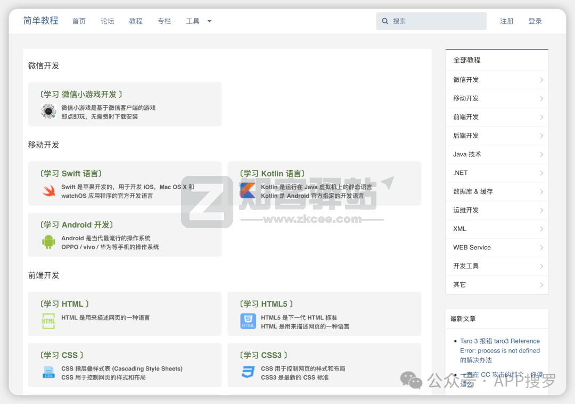The height and width of the screenshot is (404, 575).
Task: Click the Swift bird logo icon
Action: coord(48,191)
